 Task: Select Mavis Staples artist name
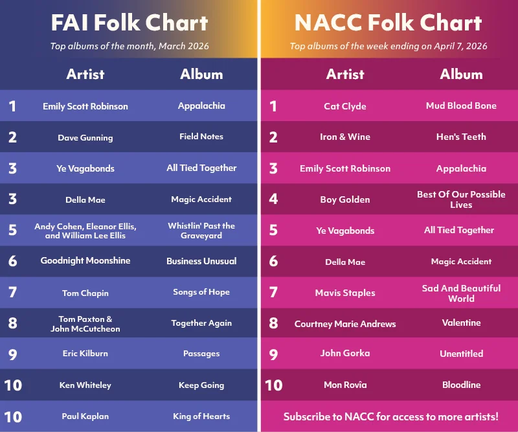pos(345,293)
